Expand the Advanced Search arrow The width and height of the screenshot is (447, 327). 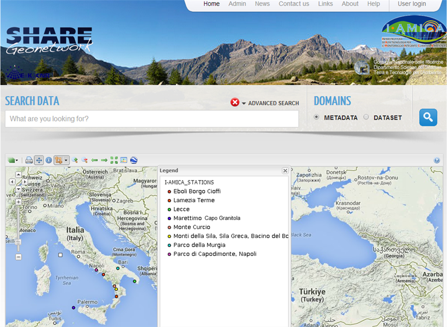pyautogui.click(x=244, y=103)
